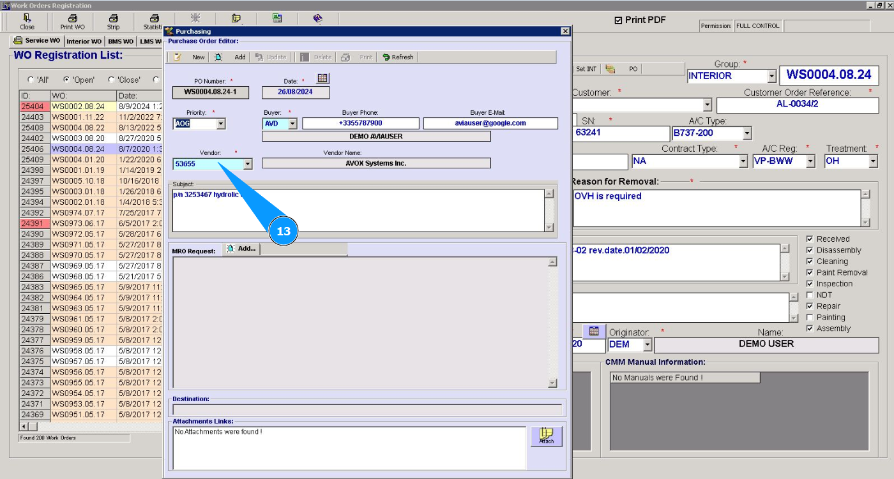Toggle the Received checkbox

[810, 239]
